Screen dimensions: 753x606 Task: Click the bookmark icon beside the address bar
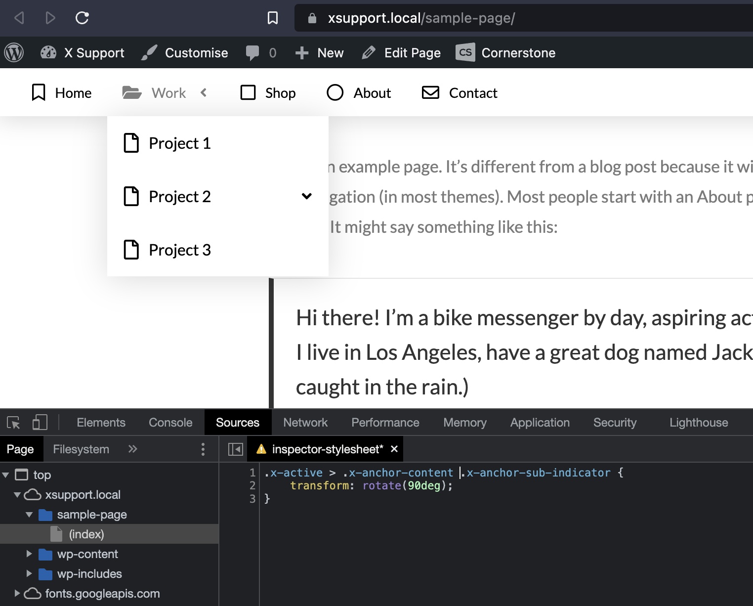[272, 18]
